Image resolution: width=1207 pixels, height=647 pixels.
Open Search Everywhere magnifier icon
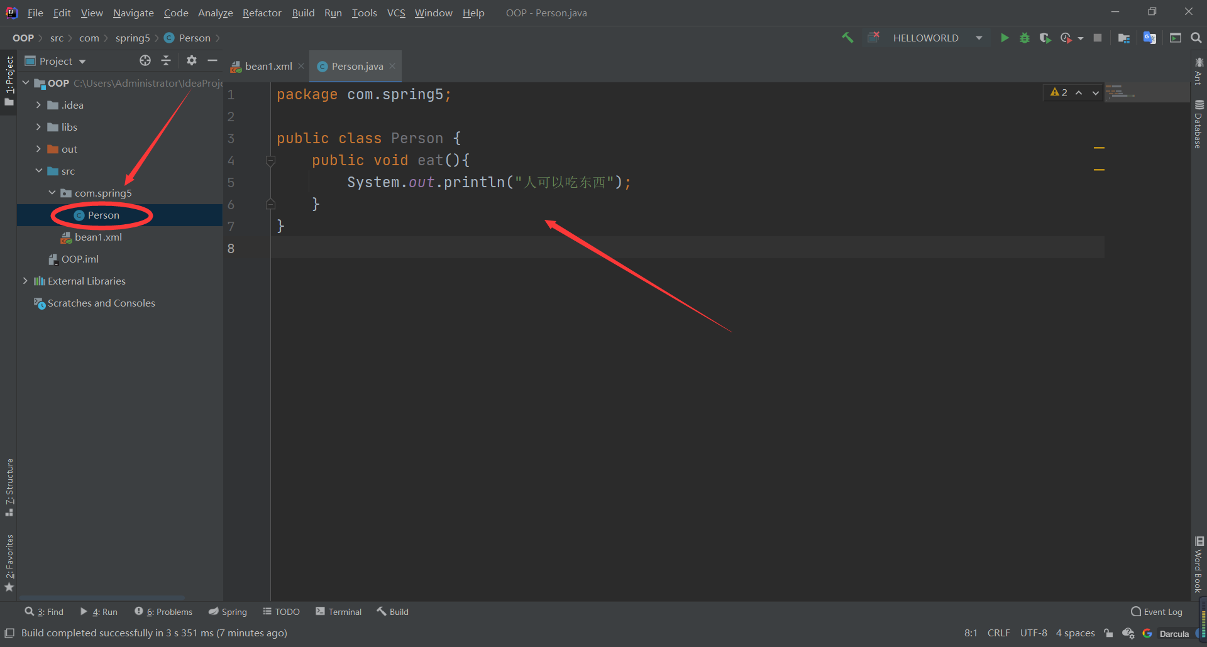(1196, 38)
